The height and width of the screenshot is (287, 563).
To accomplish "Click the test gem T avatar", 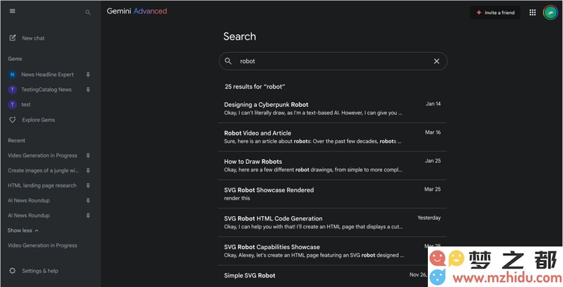I will (x=12, y=105).
